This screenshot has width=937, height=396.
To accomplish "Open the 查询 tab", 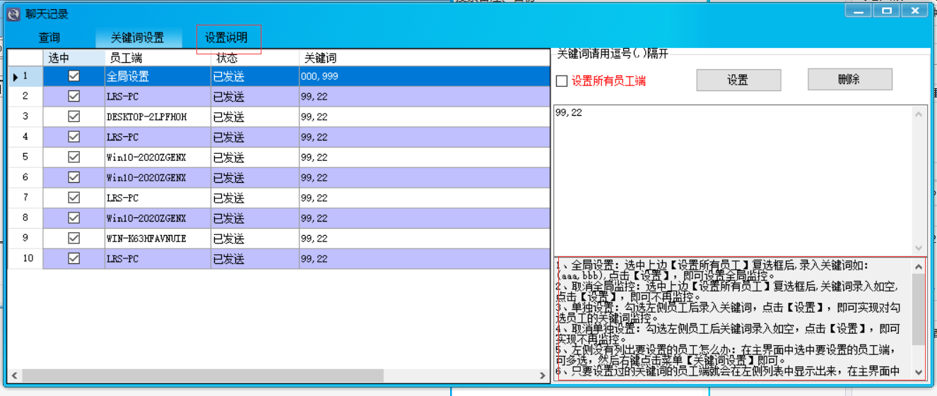I will pos(49,38).
